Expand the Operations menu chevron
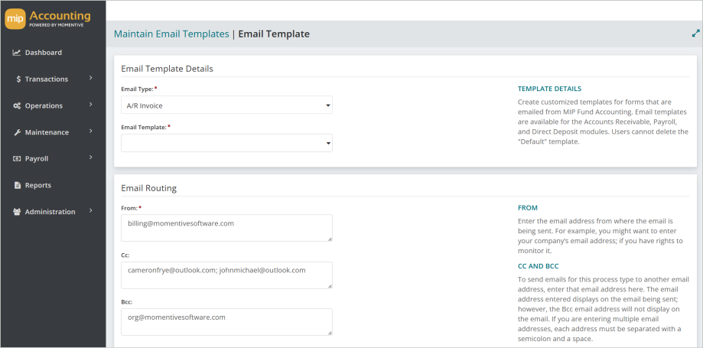This screenshot has height=348, width=703. (90, 105)
